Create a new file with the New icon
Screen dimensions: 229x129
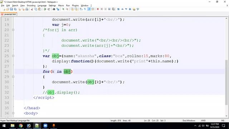pyautogui.click(x=4, y=9)
